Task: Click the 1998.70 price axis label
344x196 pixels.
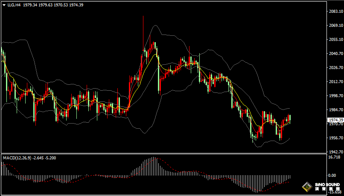Action: (336, 96)
